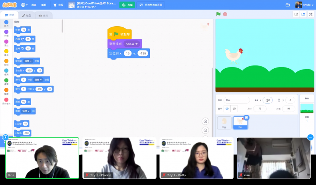Select the yellow Events category circle
The height and width of the screenshot is (185, 316).
click(6, 51)
